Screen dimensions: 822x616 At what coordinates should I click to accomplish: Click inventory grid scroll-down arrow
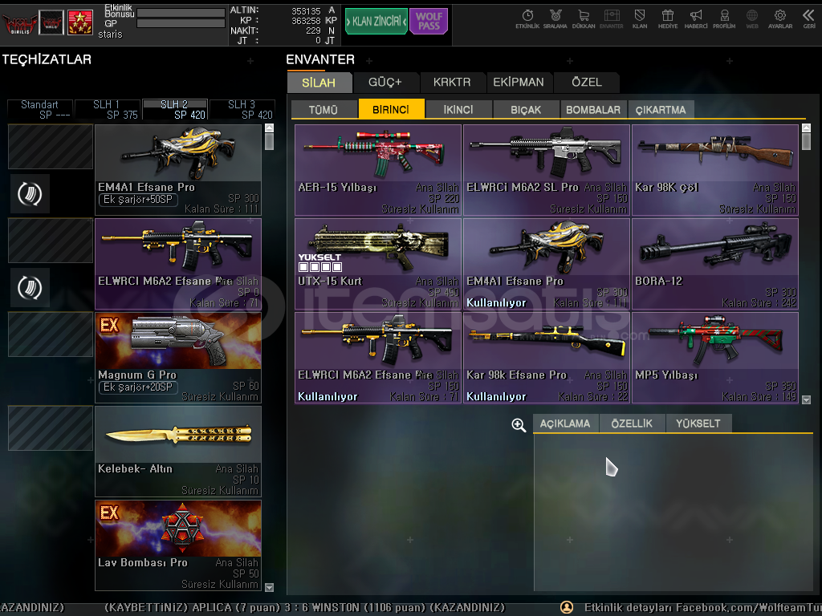coord(806,399)
